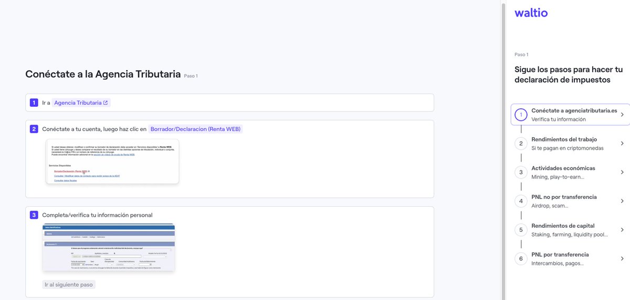The height and width of the screenshot is (300, 630).
Task: Expand chevron for 'Conéctate a agenciatributaria.es'
Action: 622,115
